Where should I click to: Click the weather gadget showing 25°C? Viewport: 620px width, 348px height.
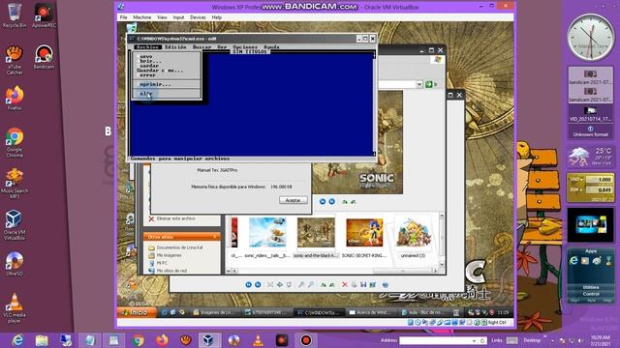click(591, 157)
